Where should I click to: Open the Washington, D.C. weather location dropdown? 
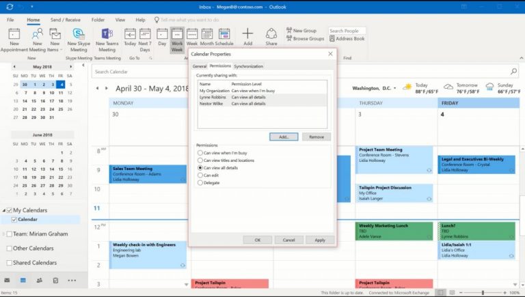click(394, 88)
